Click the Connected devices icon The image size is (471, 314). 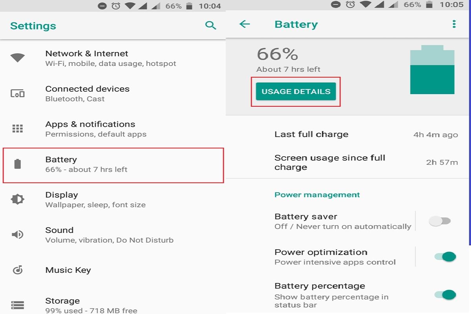[x=17, y=93]
